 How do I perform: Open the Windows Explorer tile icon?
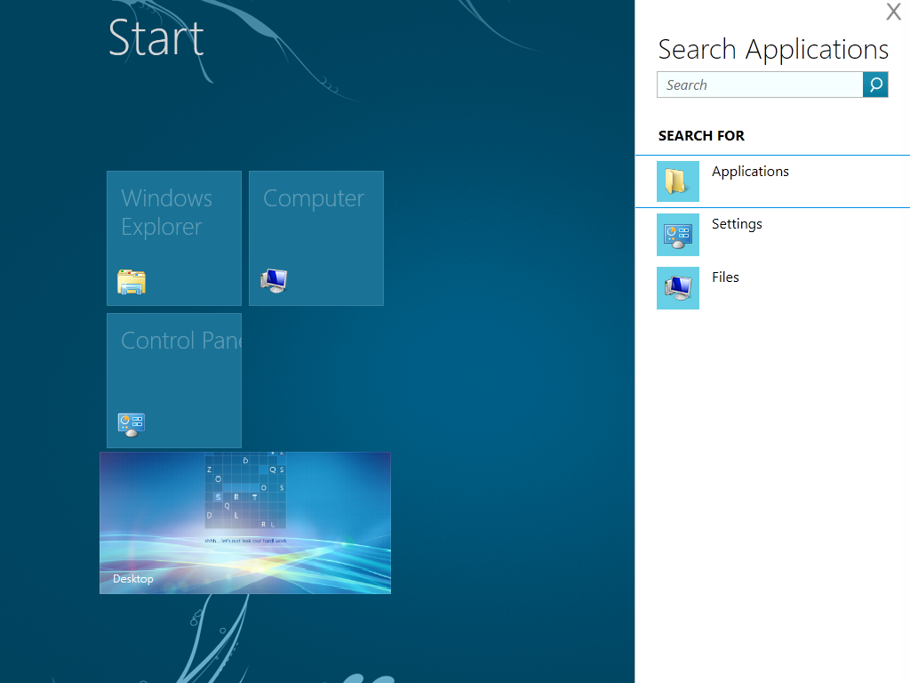coord(132,282)
